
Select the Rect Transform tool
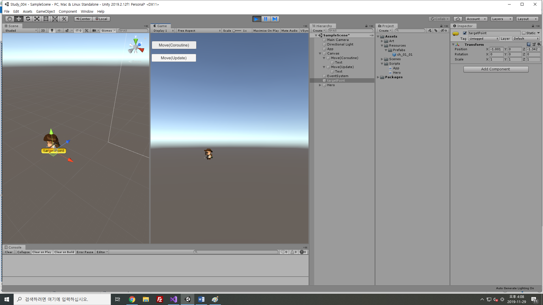coord(46,19)
